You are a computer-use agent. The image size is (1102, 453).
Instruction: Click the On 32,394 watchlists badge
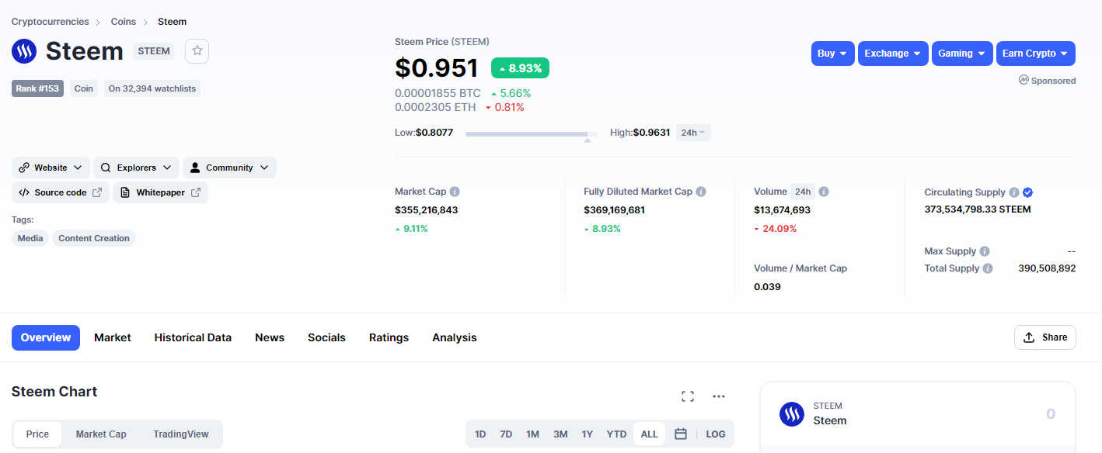tap(152, 88)
